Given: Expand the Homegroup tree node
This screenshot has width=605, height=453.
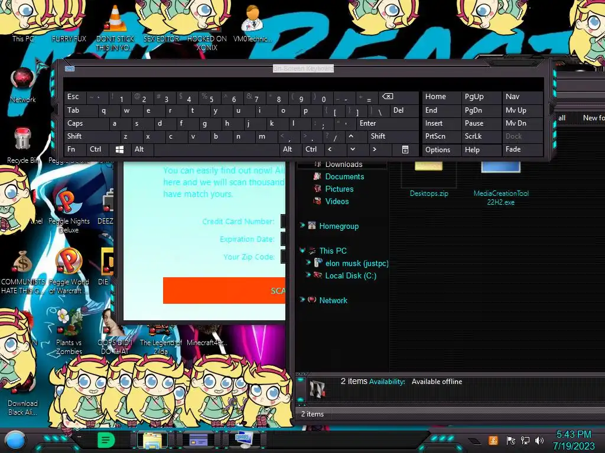Looking at the screenshot, I should 302,225.
